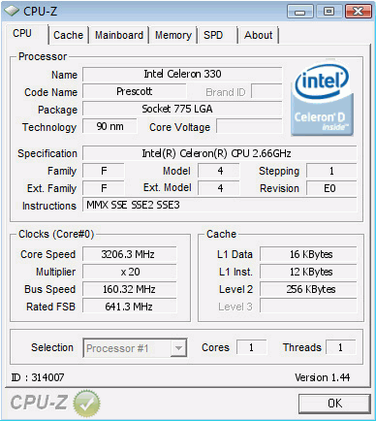
Task: Click the empty Core Voltage field
Action: (249, 126)
